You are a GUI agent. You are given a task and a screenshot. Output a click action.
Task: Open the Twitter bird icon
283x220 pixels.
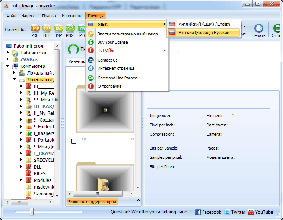click(x=227, y=212)
